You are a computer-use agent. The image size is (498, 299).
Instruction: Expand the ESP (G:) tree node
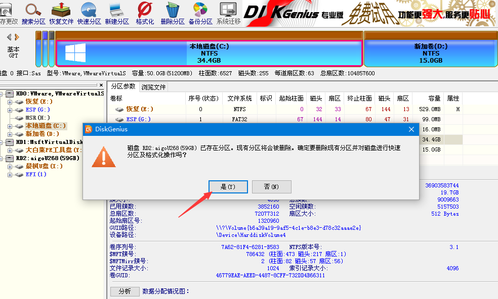[10, 110]
